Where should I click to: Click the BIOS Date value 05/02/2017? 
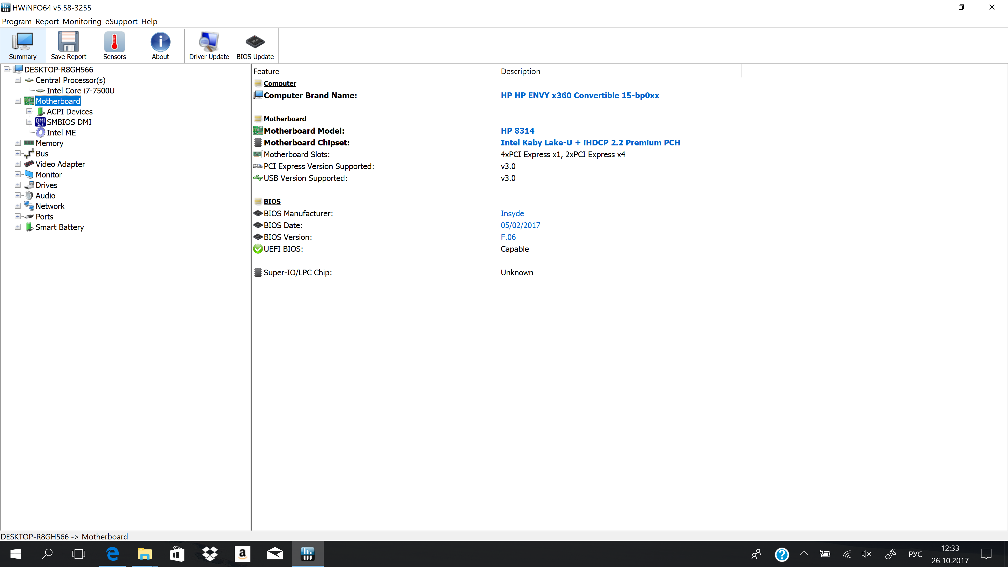coord(521,225)
